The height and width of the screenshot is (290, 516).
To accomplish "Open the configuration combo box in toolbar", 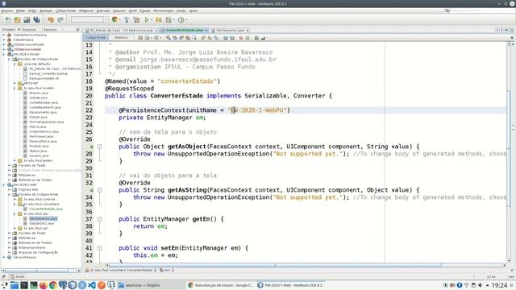I will pyautogui.click(x=89, y=19).
